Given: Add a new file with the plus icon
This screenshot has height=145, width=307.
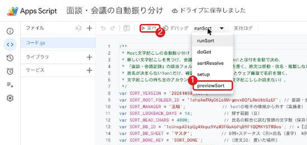Looking at the screenshot, I should (89, 28).
